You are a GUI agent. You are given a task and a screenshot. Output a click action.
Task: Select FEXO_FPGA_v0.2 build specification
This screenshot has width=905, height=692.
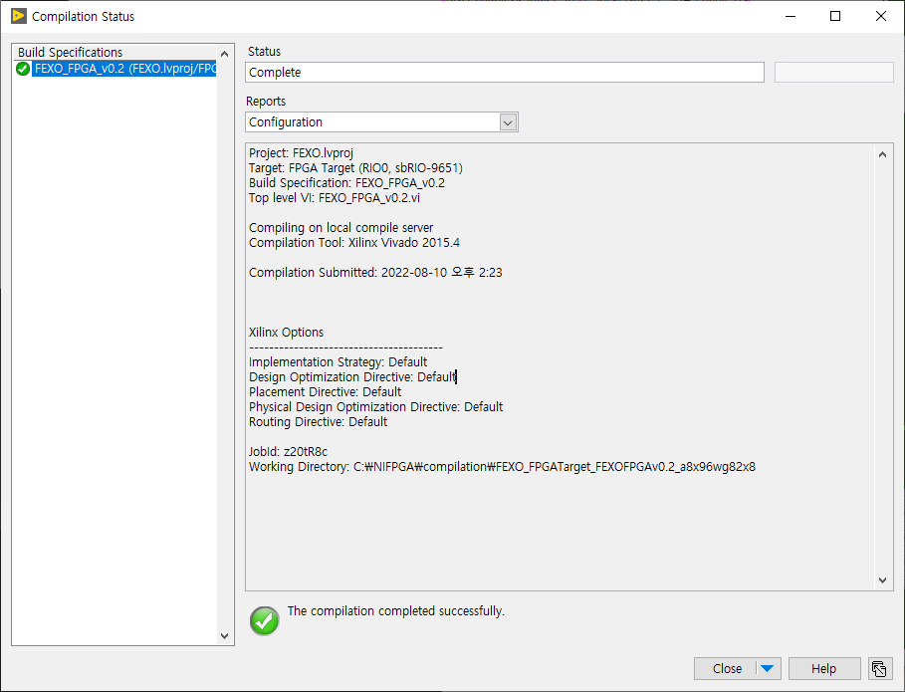coord(124,69)
